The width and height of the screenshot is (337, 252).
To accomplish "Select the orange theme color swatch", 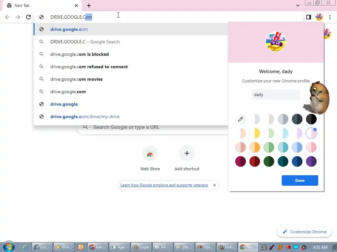I will (x=255, y=147).
